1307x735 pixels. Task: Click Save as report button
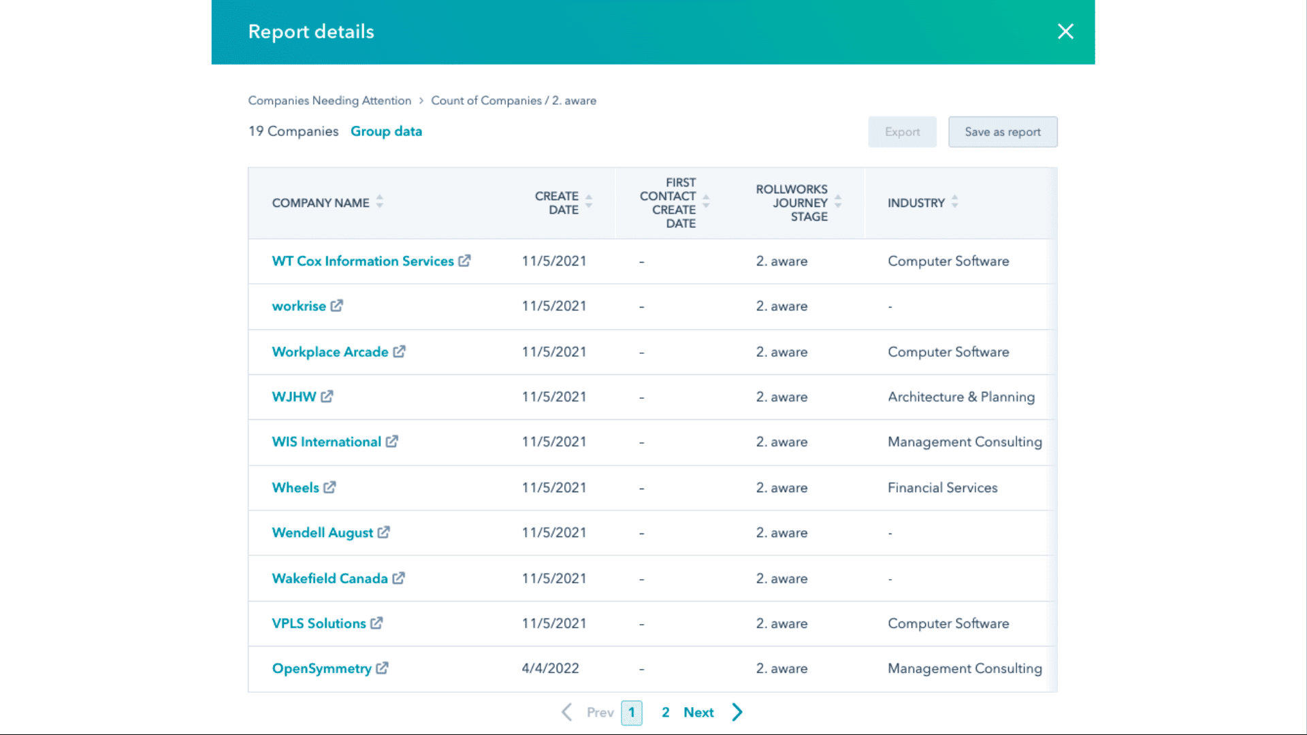click(x=1003, y=131)
